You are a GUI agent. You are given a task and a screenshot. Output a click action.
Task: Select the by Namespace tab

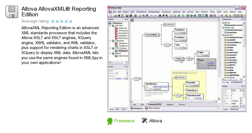coord(236,82)
